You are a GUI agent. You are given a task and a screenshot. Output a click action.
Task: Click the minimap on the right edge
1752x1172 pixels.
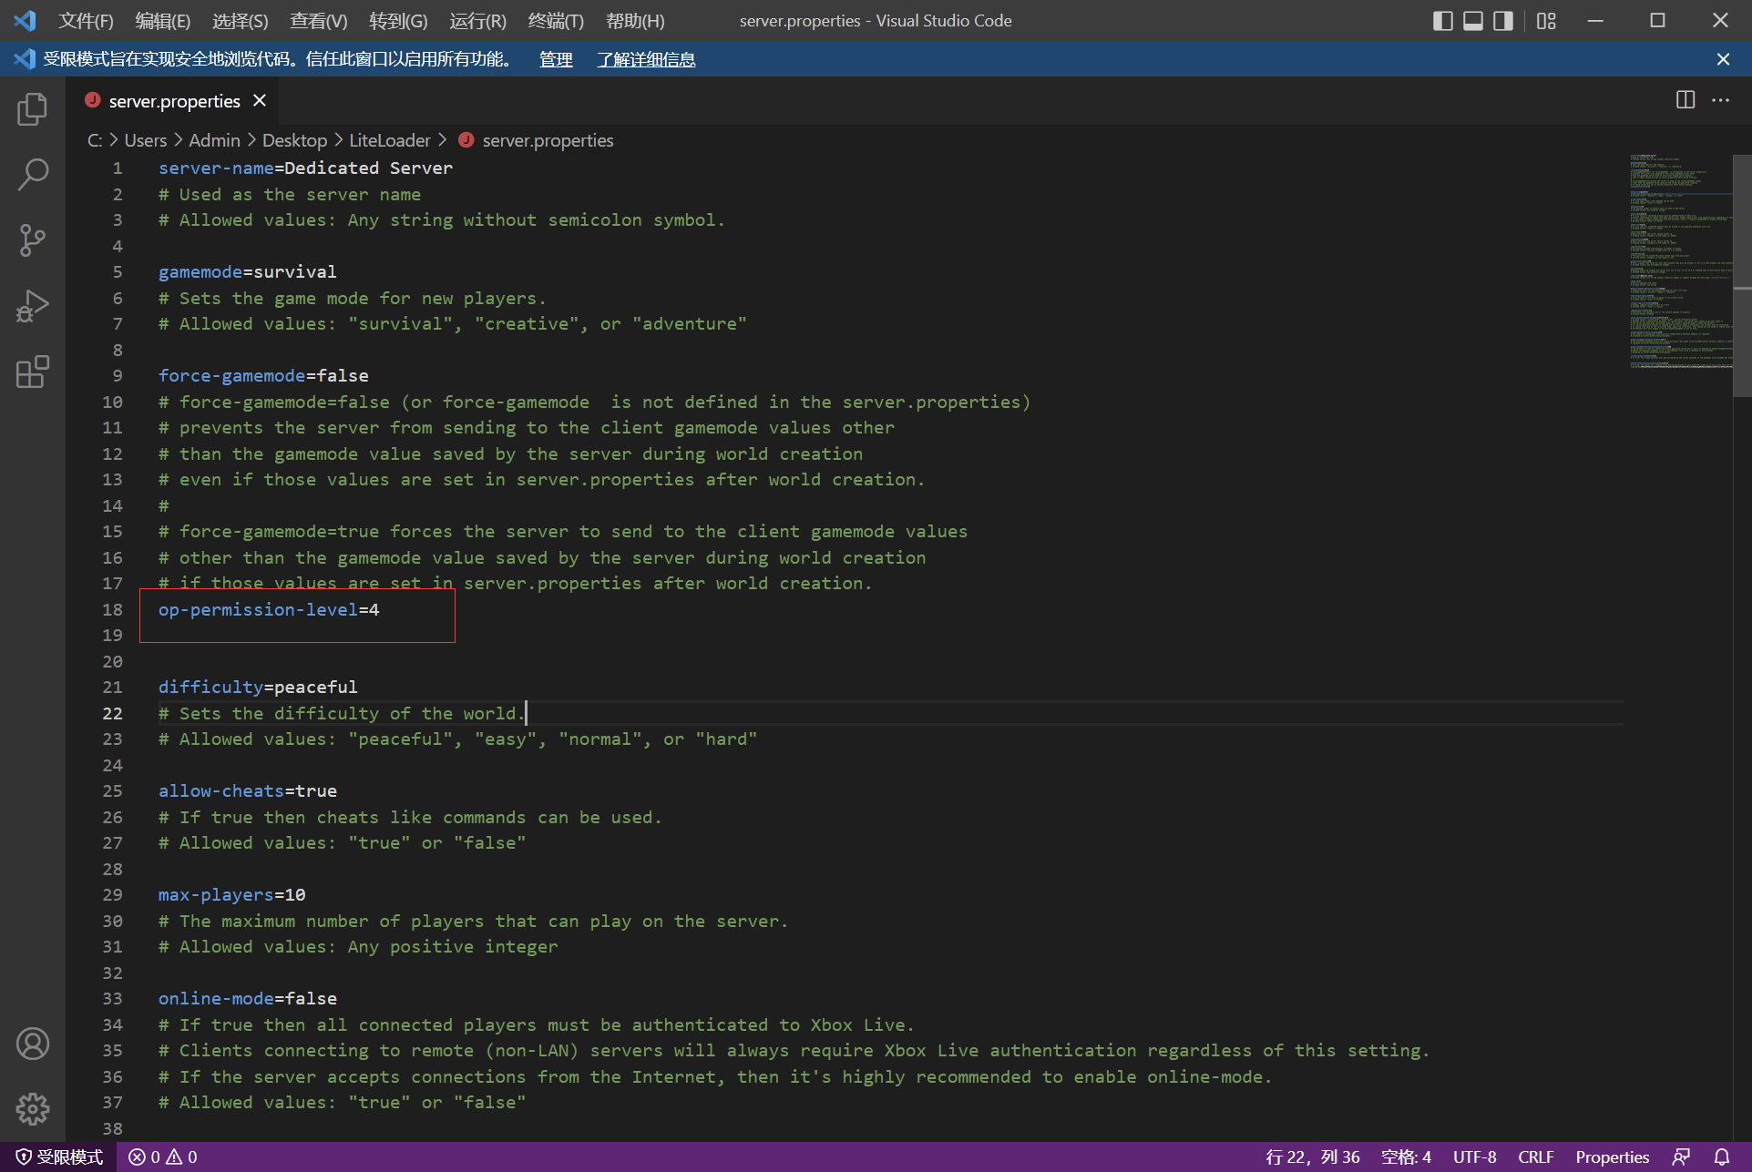click(x=1681, y=264)
